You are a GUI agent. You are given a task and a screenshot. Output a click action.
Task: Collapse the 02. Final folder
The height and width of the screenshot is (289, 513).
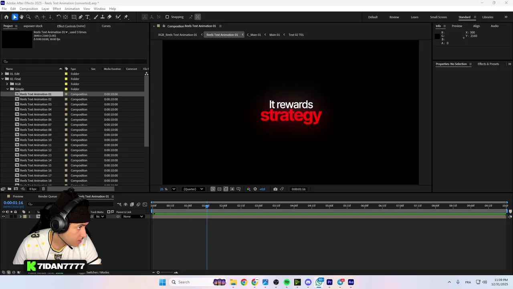2,79
